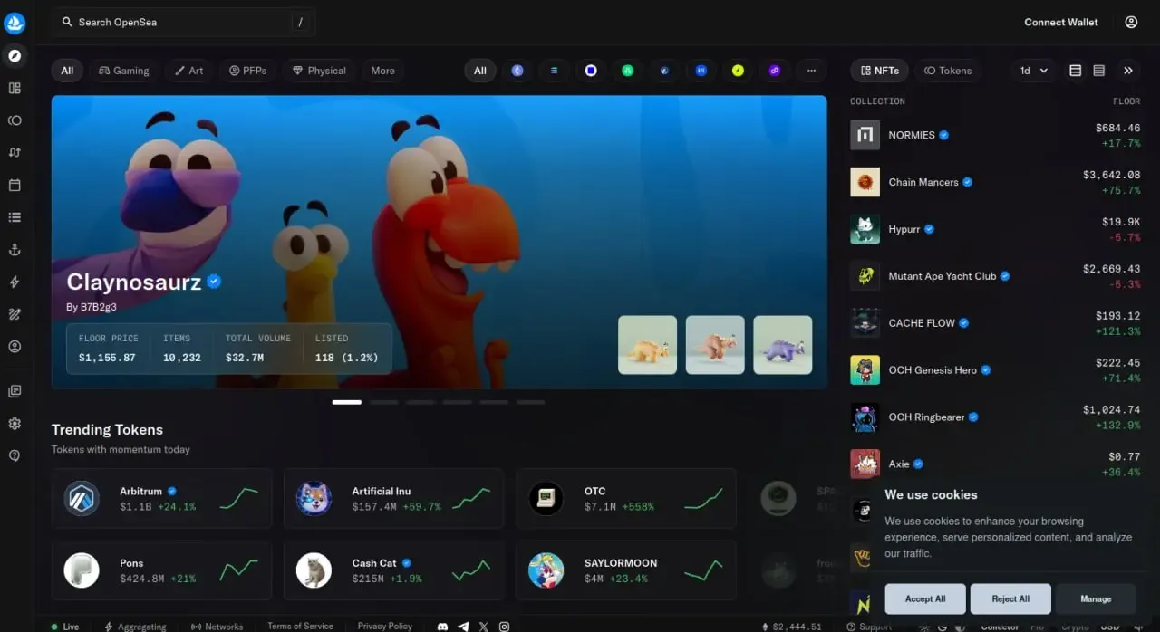Go to the first carousel slide indicator

[x=347, y=402]
